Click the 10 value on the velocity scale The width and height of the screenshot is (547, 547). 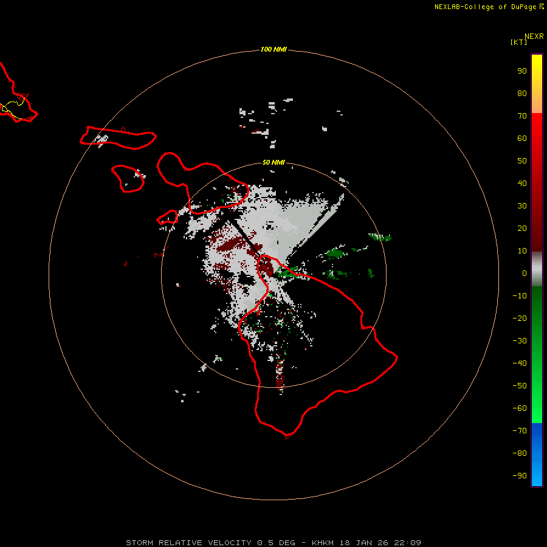click(522, 251)
